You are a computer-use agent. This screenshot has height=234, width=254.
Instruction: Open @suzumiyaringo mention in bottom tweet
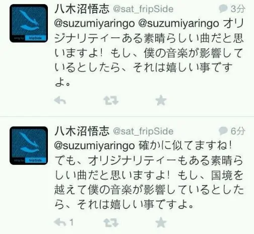[x=95, y=146]
